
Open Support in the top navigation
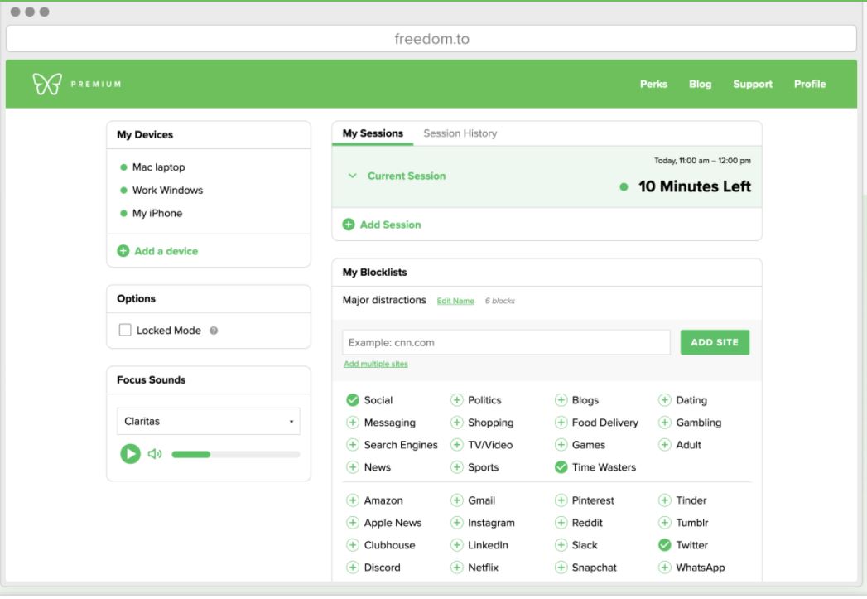(x=753, y=84)
